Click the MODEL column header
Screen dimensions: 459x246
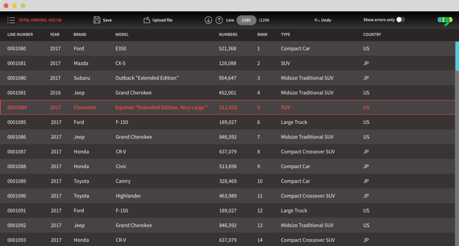coord(122,34)
